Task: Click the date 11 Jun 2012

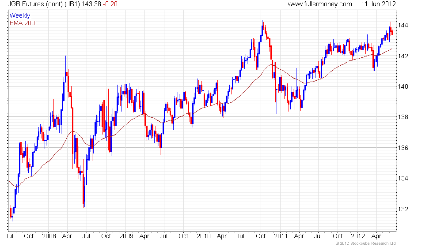Action: (x=378, y=4)
